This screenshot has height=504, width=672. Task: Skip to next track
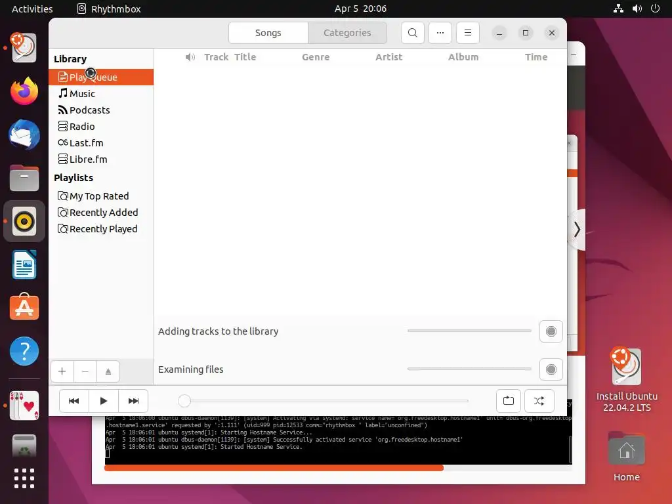[133, 401]
